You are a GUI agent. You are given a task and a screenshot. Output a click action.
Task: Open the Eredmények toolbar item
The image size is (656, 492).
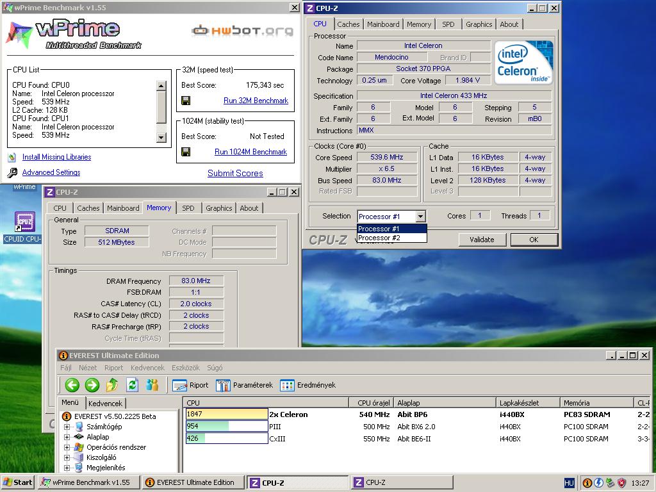pos(308,385)
